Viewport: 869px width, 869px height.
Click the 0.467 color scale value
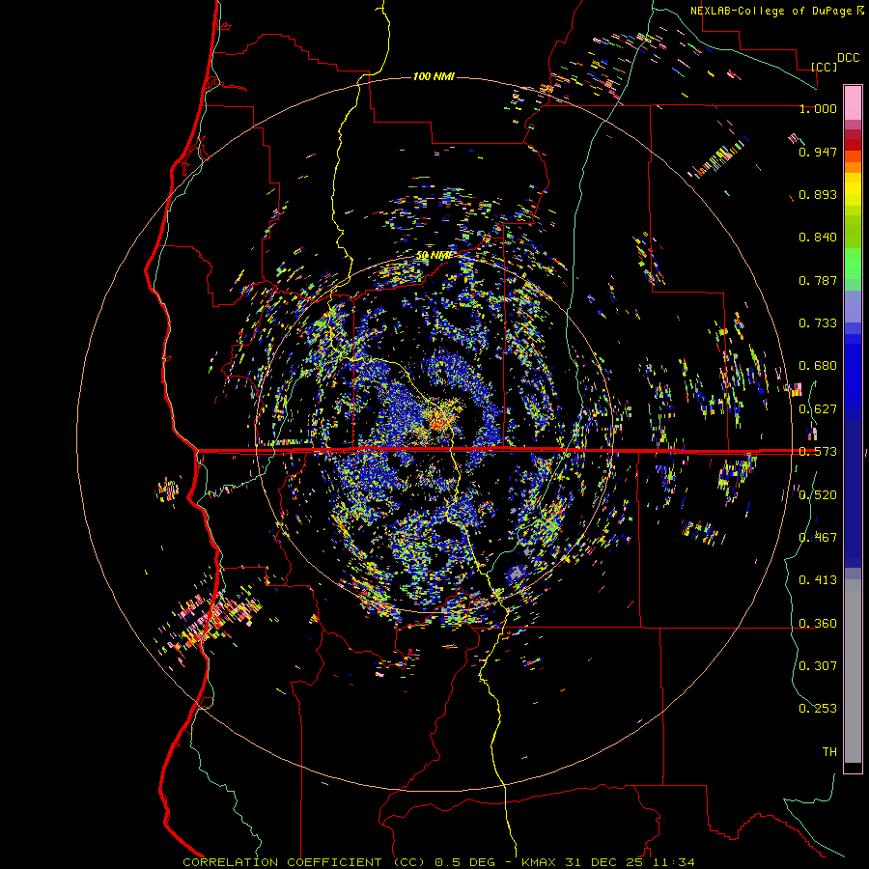[818, 537]
